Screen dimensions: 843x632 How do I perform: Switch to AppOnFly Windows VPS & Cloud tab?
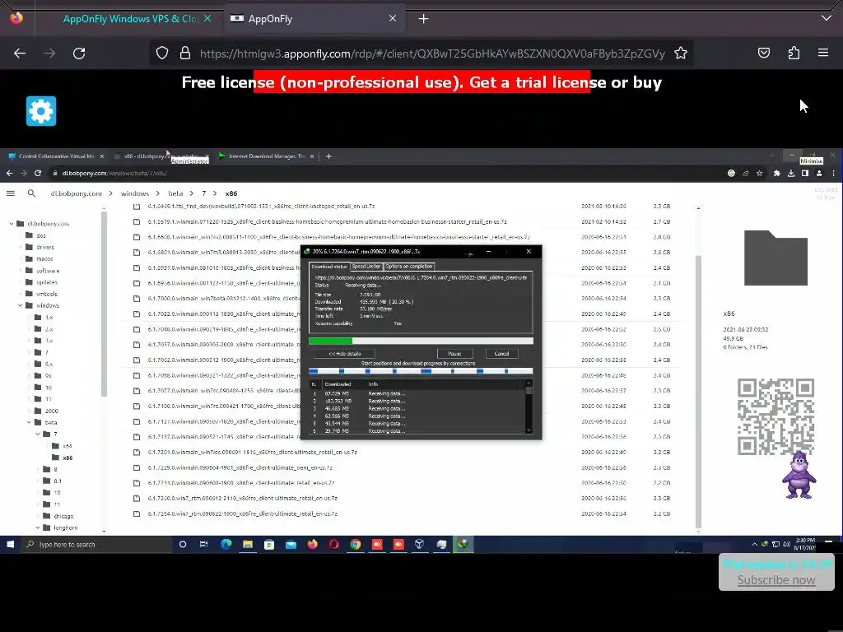(129, 19)
